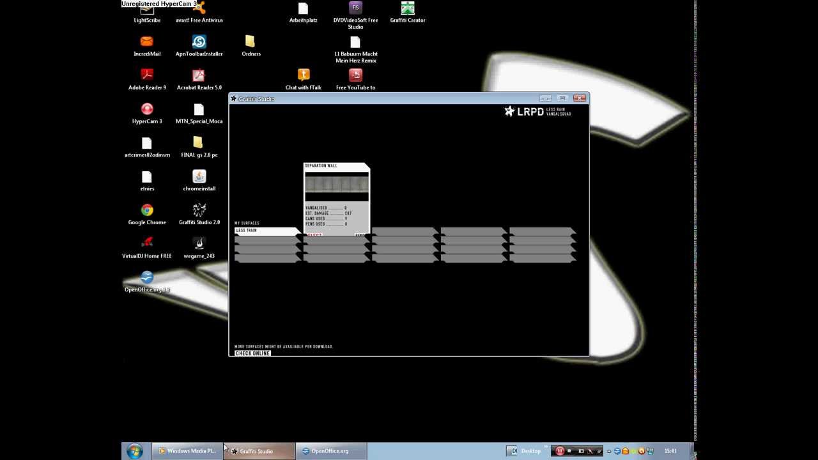Open VirtualDJ Home FREE desktop icon
This screenshot has height=460, width=818.
[147, 249]
